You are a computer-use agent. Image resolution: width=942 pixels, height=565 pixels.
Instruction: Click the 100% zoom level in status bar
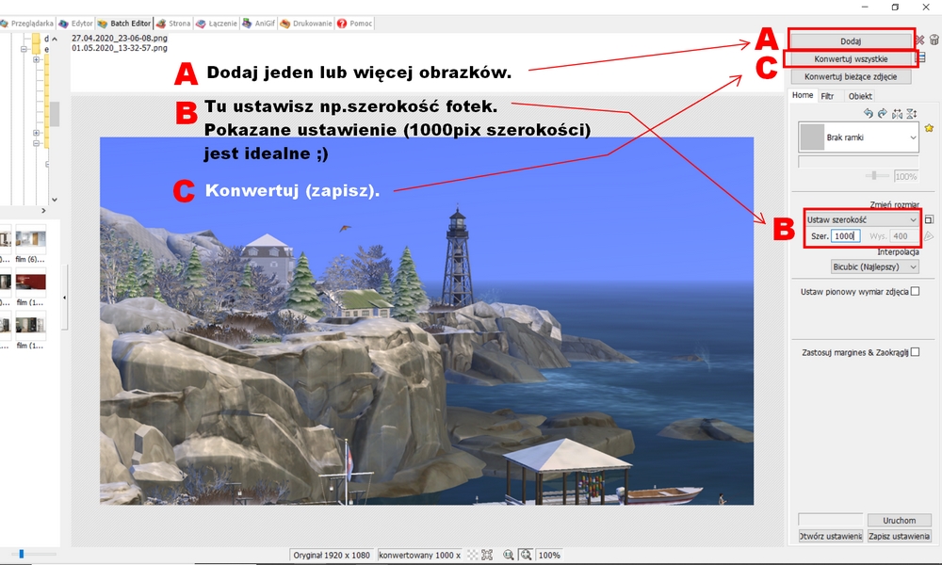pyautogui.click(x=549, y=555)
